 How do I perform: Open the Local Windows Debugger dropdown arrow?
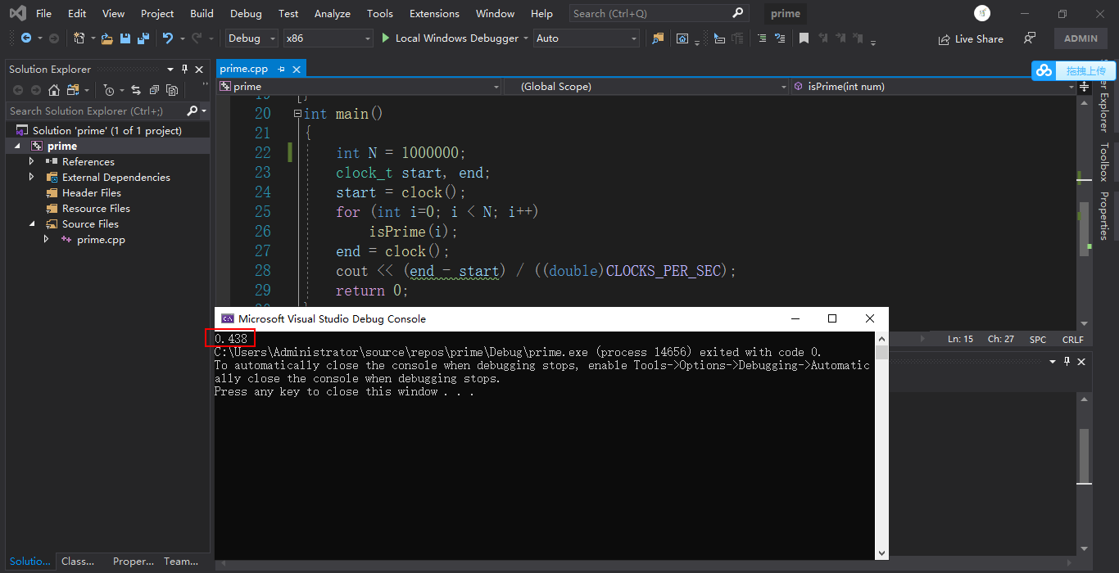[525, 38]
